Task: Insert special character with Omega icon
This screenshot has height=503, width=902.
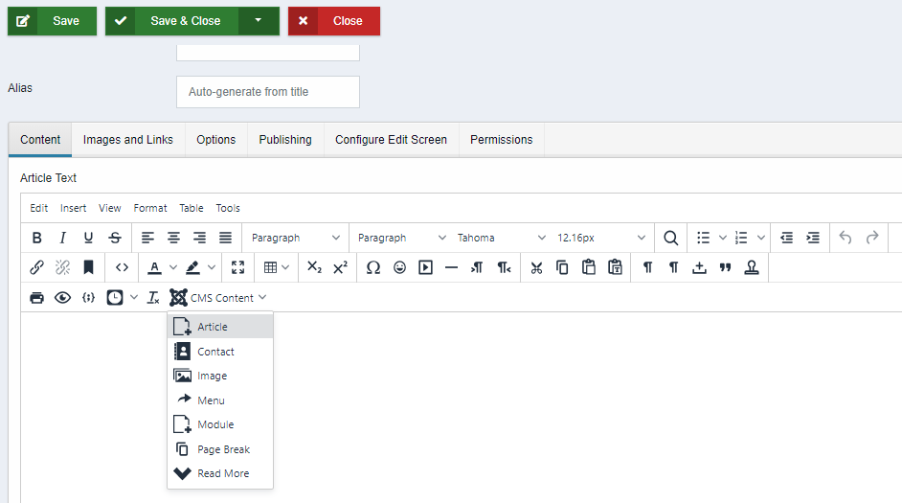Action: 373,267
